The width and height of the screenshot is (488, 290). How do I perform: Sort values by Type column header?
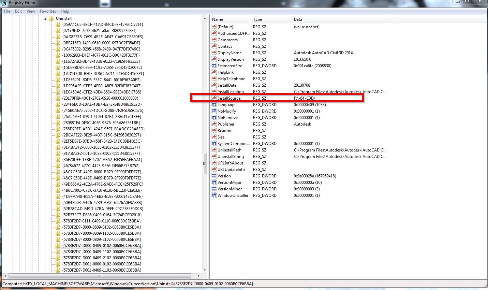271,19
